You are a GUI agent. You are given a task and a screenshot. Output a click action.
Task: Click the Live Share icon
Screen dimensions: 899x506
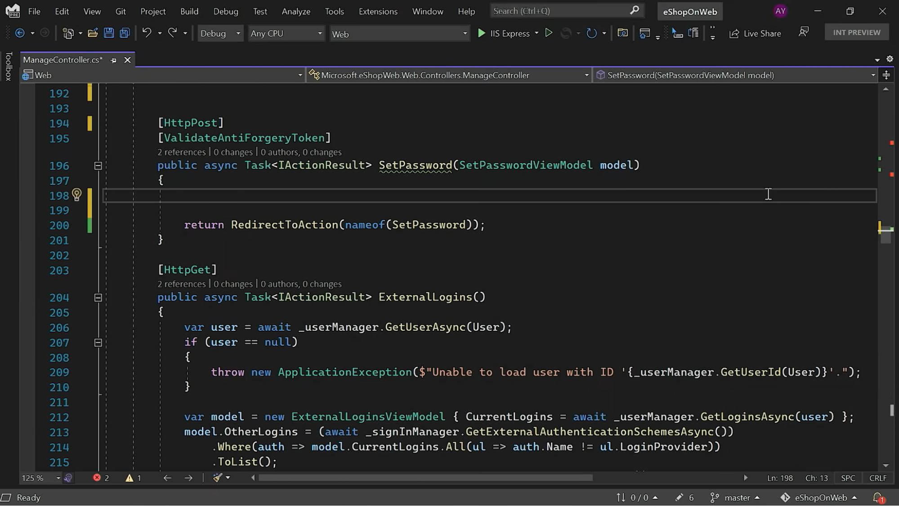pyautogui.click(x=734, y=34)
